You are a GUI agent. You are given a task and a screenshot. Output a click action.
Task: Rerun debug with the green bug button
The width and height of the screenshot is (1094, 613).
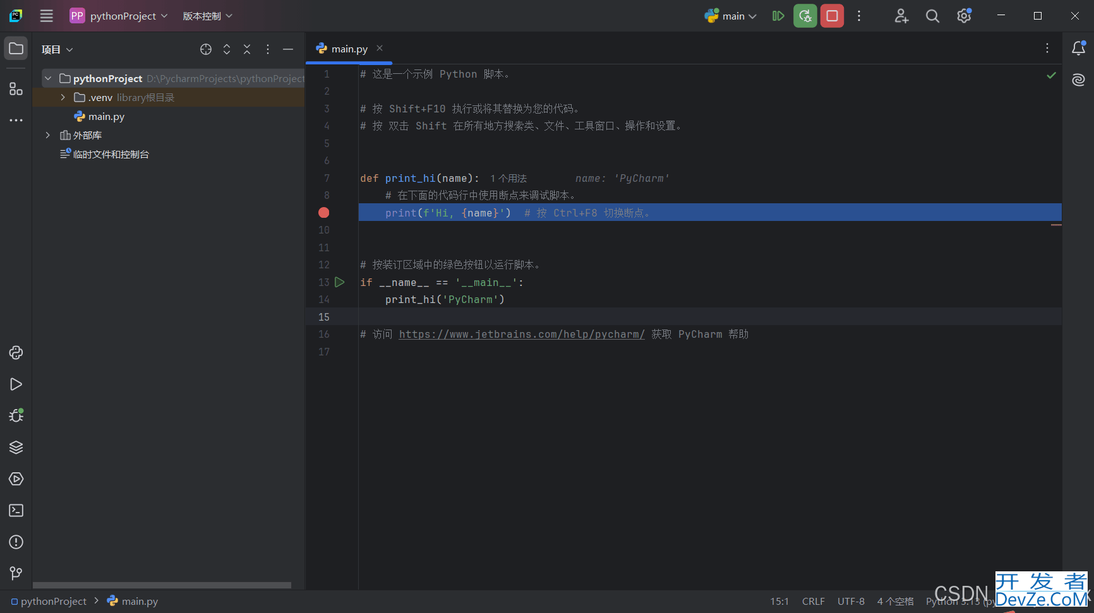(x=805, y=16)
